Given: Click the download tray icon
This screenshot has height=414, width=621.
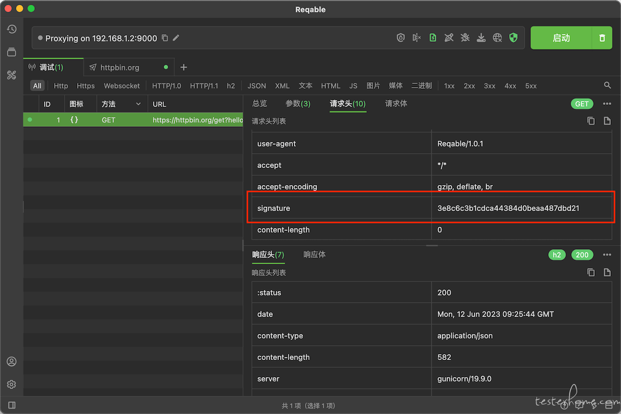Looking at the screenshot, I should click(481, 37).
